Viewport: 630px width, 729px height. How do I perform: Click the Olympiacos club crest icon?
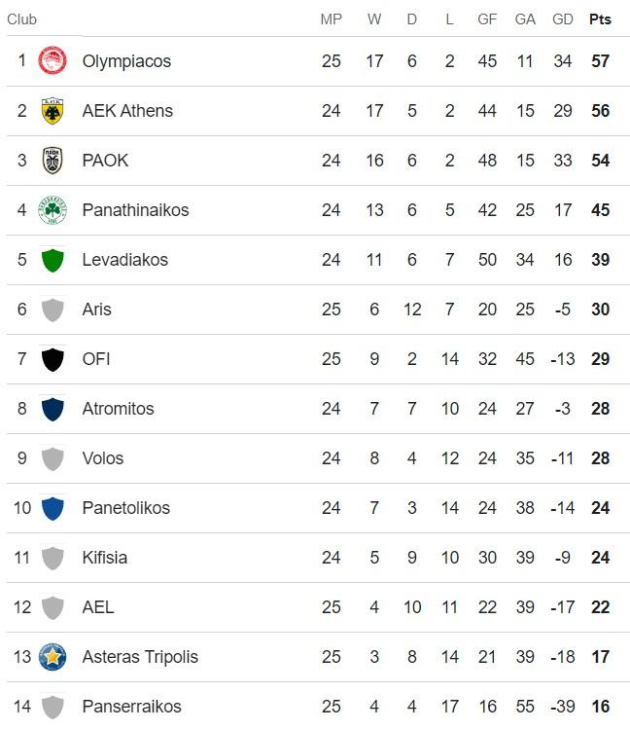click(52, 61)
